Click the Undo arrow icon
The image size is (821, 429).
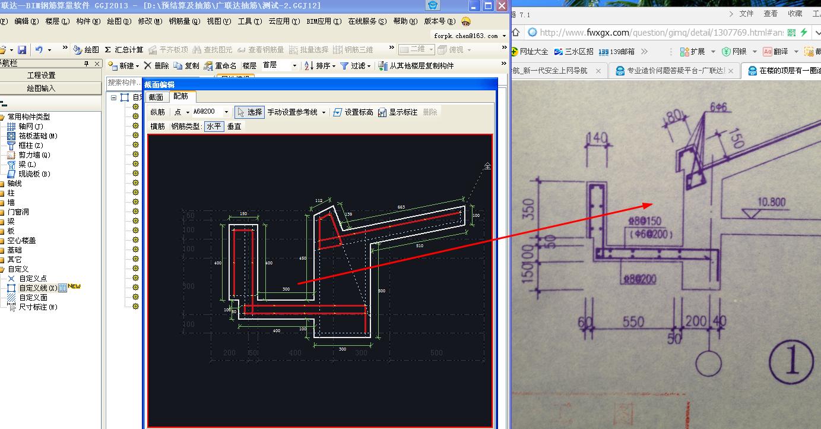39,50
